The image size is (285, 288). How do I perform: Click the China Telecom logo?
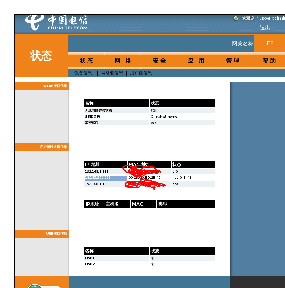coord(56,22)
